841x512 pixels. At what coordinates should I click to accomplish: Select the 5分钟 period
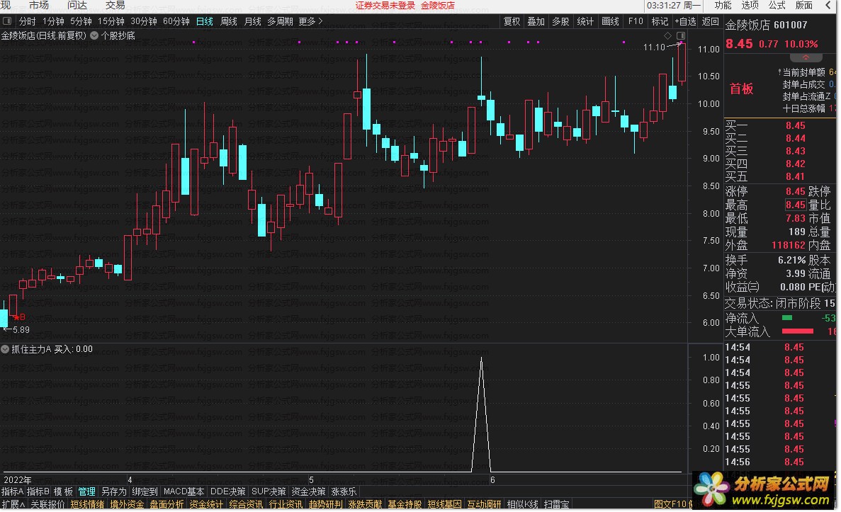point(81,21)
